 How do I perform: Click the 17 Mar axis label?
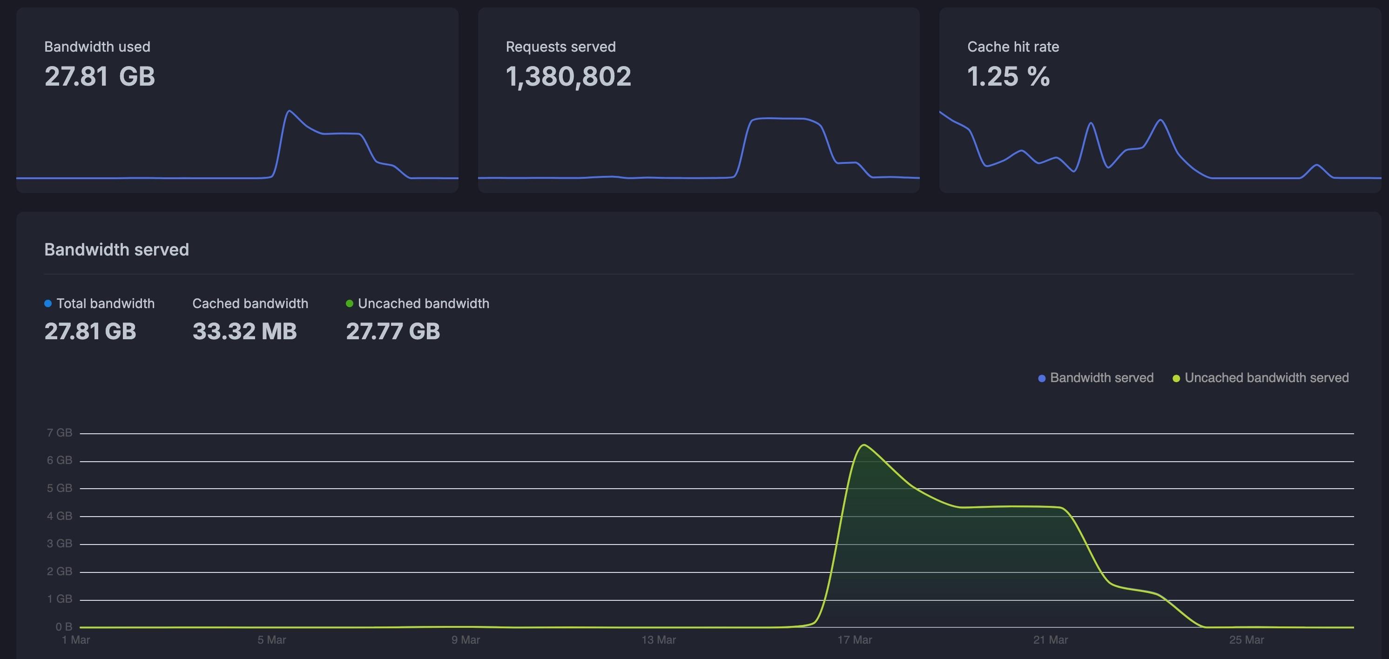pos(854,640)
